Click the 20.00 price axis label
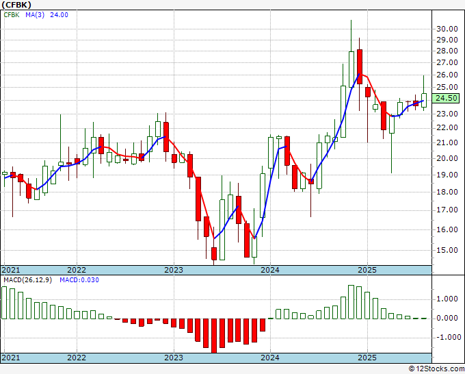The image size is (465, 374). coord(447,158)
